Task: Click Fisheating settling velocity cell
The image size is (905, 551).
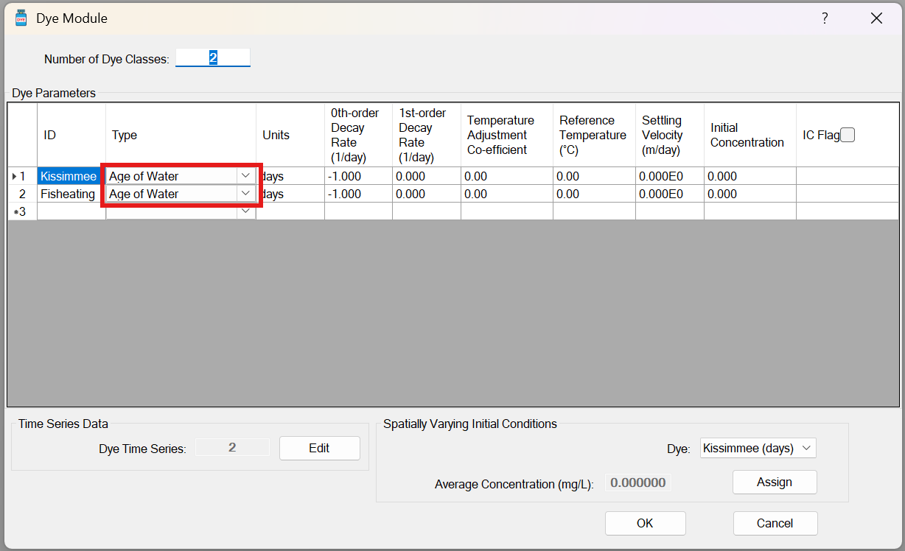Action: tap(669, 194)
